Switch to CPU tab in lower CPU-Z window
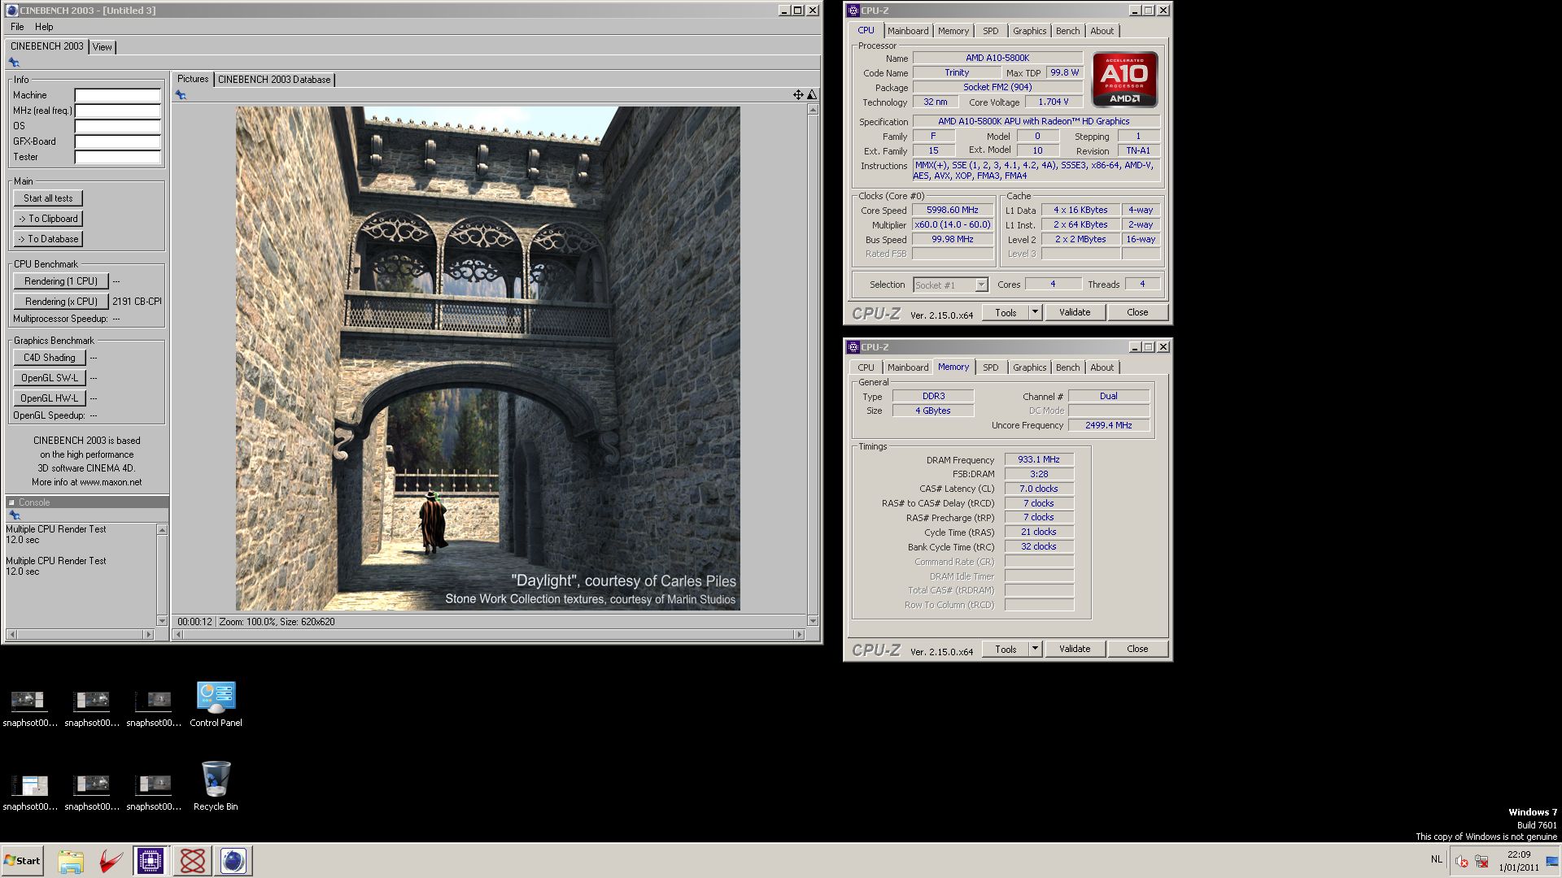 (866, 367)
